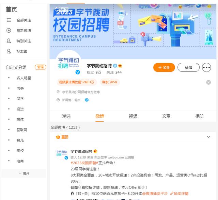Expand the group list with 展开
218x200 pixels.
[x=24, y=173]
